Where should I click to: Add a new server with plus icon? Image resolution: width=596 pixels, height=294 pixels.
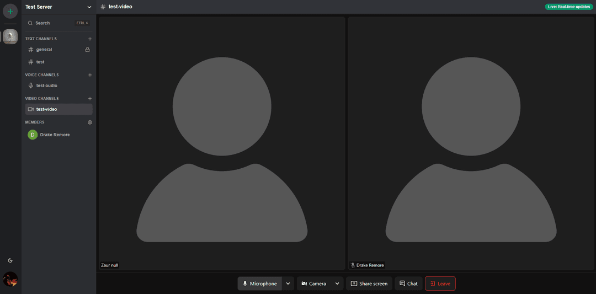tap(10, 11)
